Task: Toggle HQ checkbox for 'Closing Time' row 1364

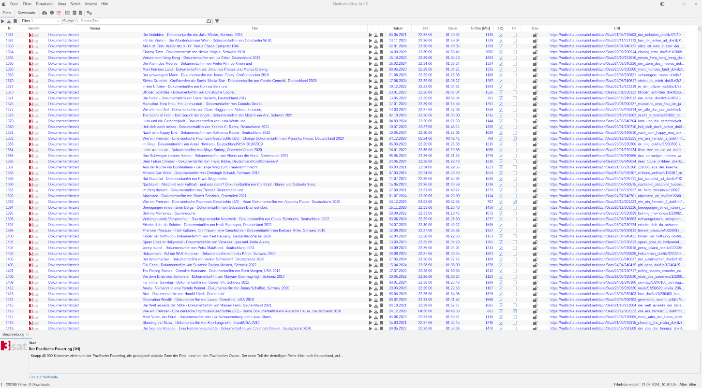Action: pyautogui.click(x=501, y=52)
